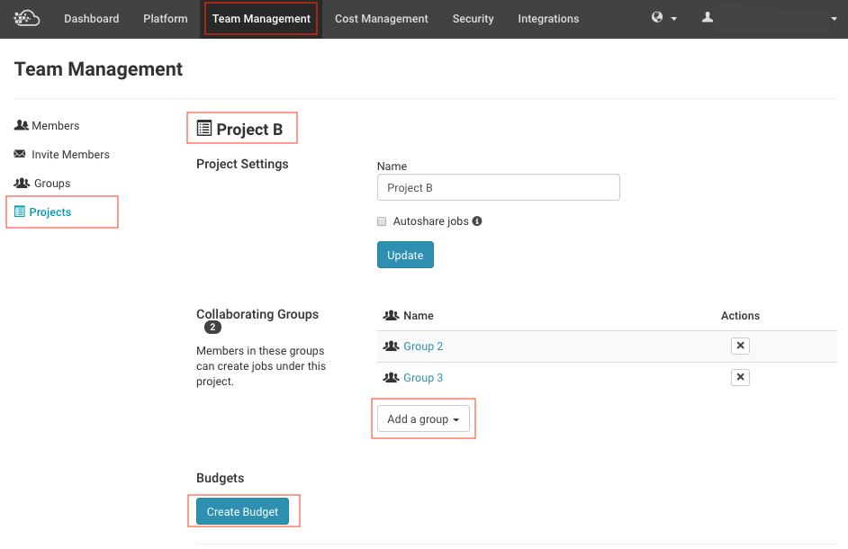Click the Projects list icon in sidebar
This screenshot has width=848, height=549.
21,212
